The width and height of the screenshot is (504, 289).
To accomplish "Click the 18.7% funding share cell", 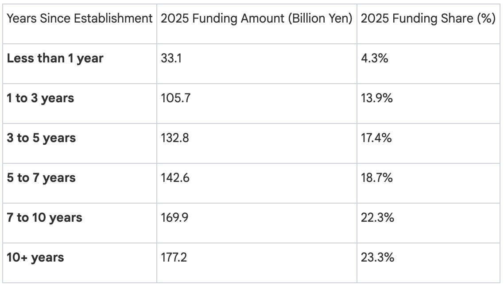I will tap(376, 178).
